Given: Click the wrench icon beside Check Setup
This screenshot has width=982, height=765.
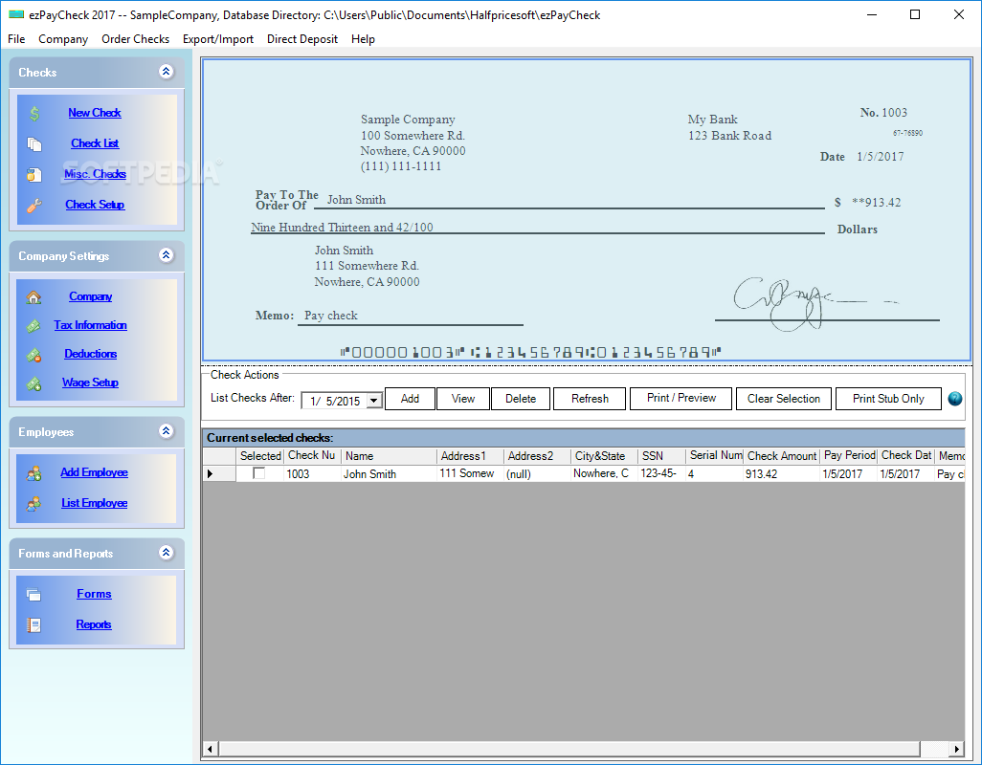Looking at the screenshot, I should [x=34, y=206].
